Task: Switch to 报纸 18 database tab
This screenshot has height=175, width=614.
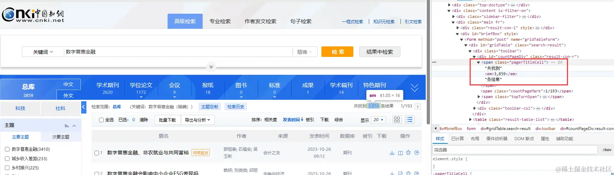Action: (208, 89)
